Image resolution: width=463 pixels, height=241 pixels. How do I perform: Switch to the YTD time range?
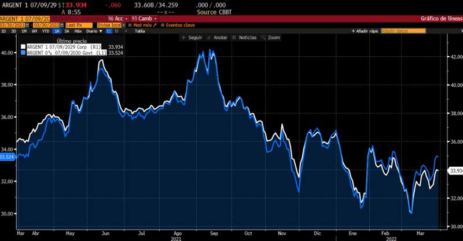[x=45, y=31]
